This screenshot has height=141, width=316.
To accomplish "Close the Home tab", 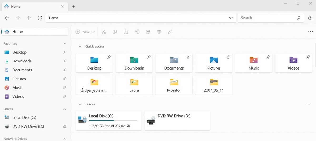I will click(62, 7).
